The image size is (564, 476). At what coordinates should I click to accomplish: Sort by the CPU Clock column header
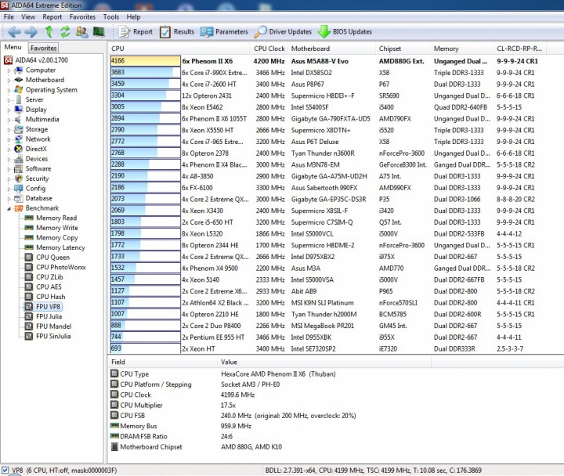pos(269,49)
